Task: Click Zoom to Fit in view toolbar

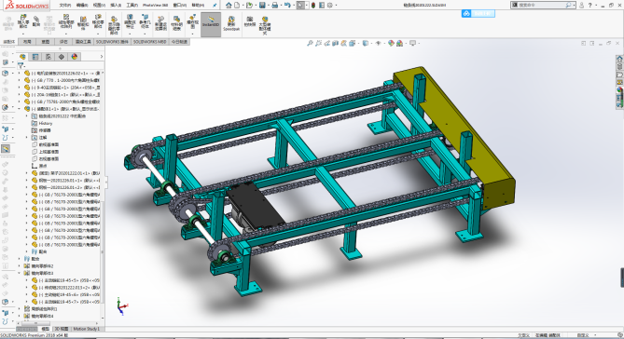Action: tap(310, 43)
